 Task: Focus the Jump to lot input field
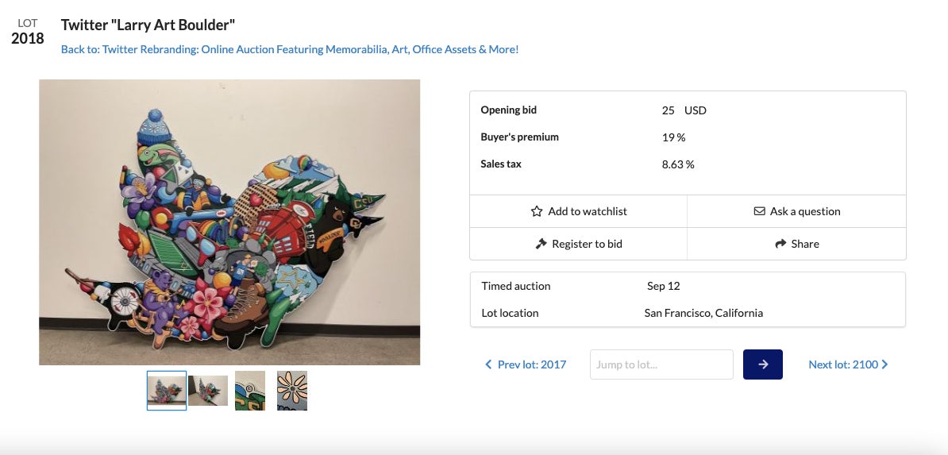click(x=661, y=364)
